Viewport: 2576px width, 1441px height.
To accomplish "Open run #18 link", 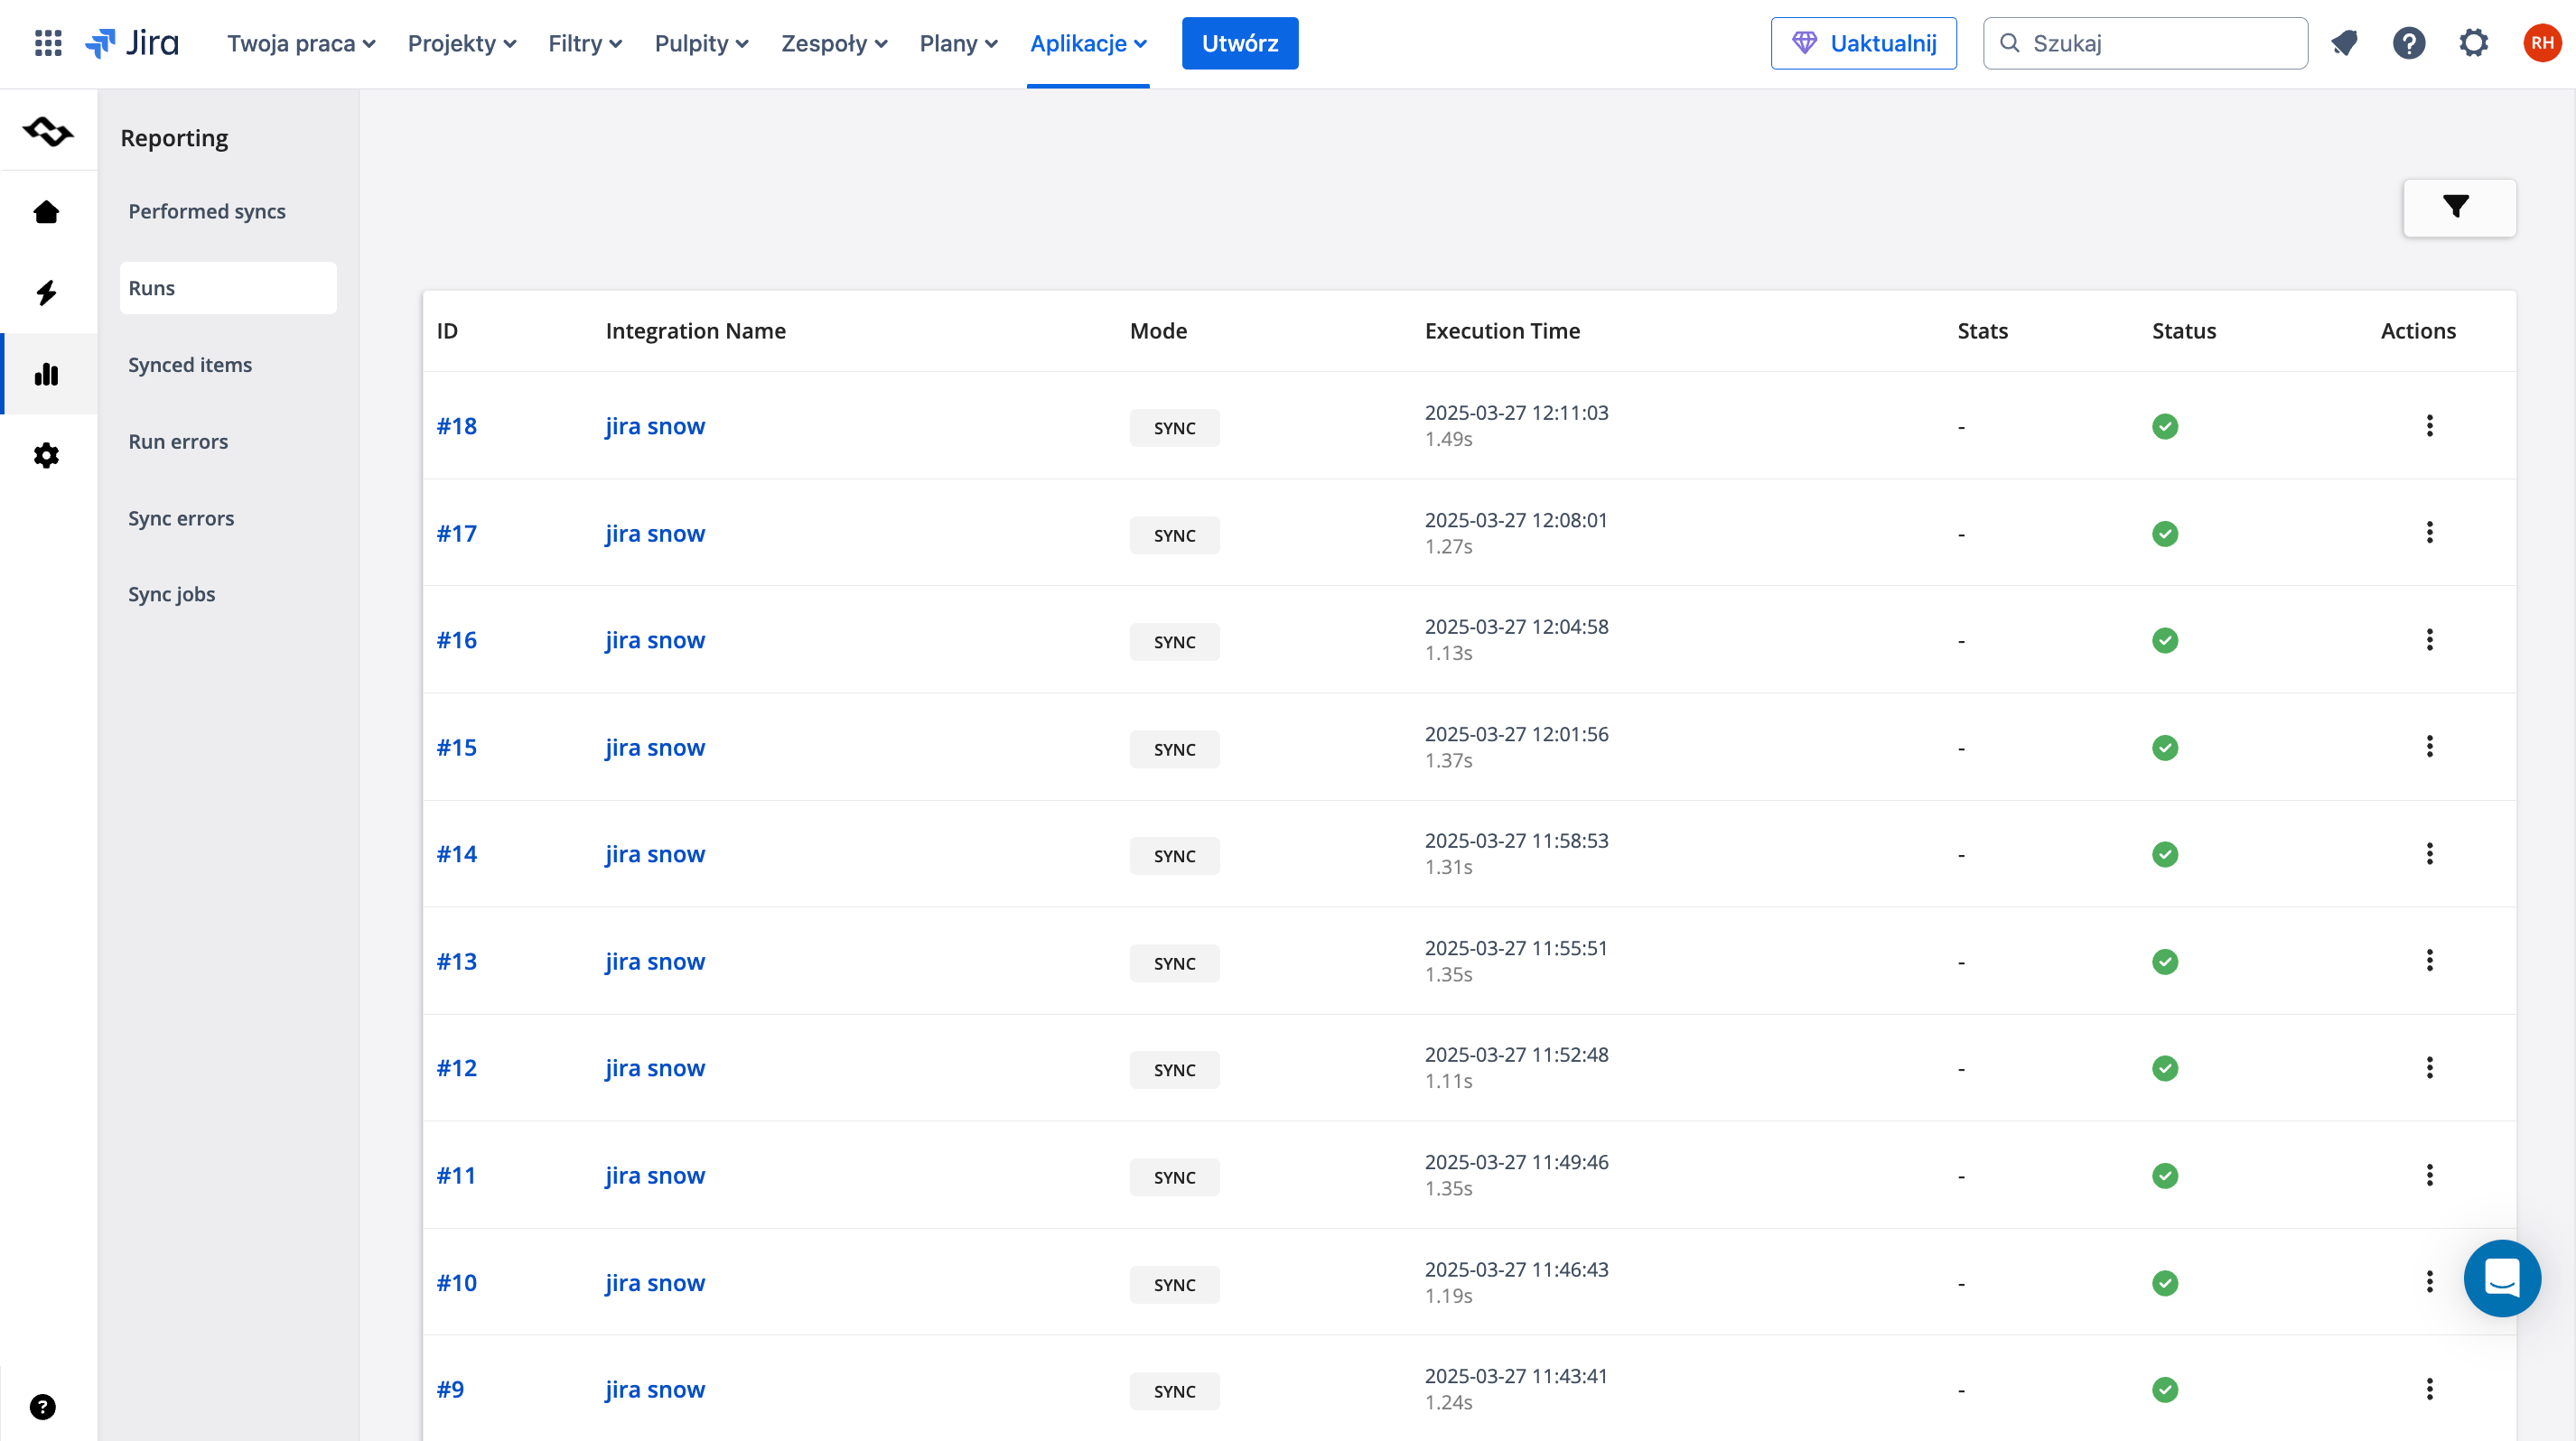I will [x=457, y=425].
